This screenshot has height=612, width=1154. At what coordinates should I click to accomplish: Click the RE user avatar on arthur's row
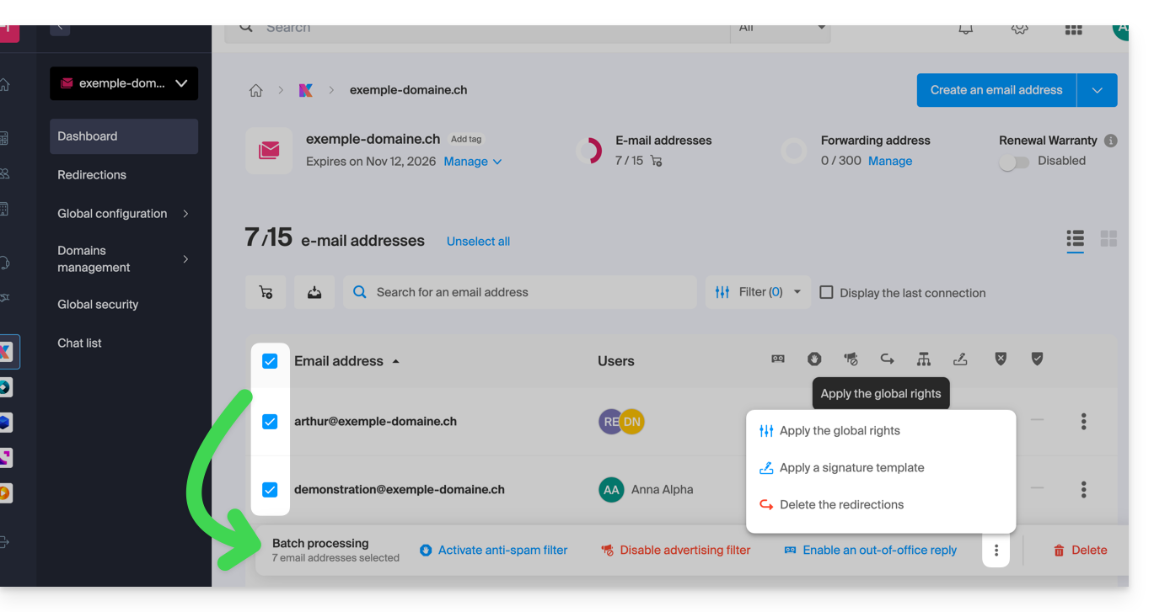pos(609,422)
